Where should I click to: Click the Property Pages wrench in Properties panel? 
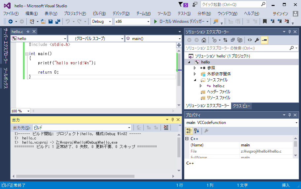click(x=207, y=131)
